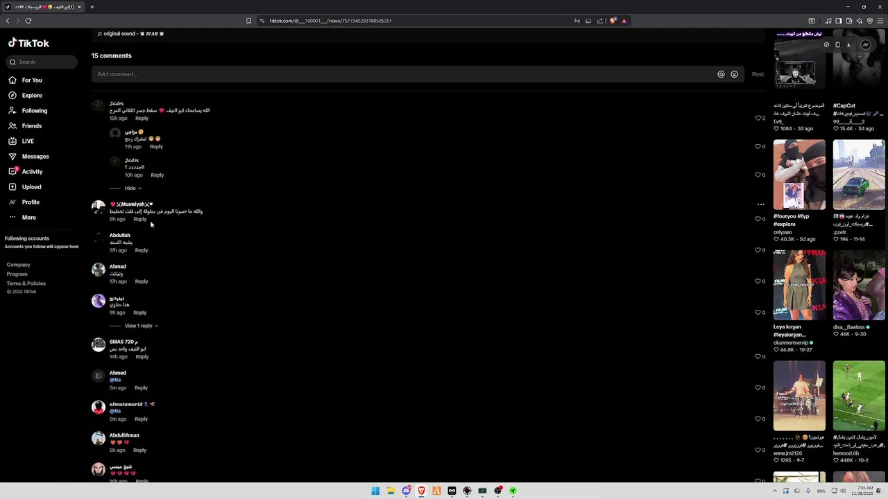This screenshot has height=499, width=888.
Task: Open the Brave VPN shield icon
Action: click(x=869, y=21)
